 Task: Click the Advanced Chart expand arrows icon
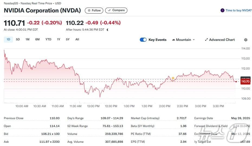[x=206, y=40]
